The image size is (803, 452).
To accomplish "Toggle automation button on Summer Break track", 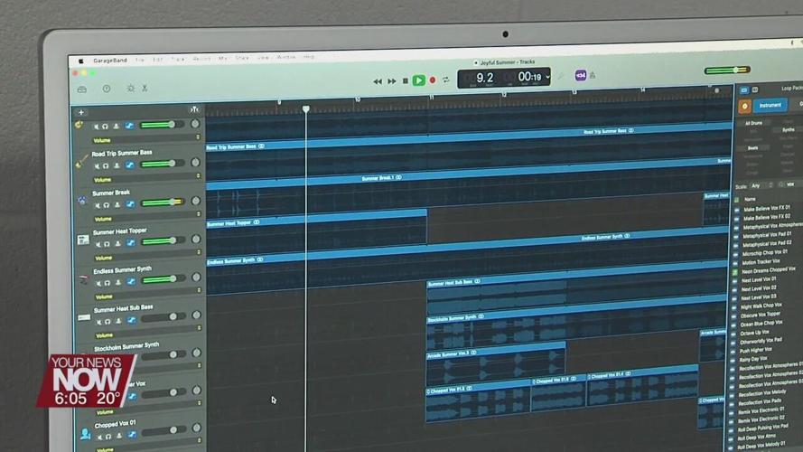I will [x=130, y=204].
